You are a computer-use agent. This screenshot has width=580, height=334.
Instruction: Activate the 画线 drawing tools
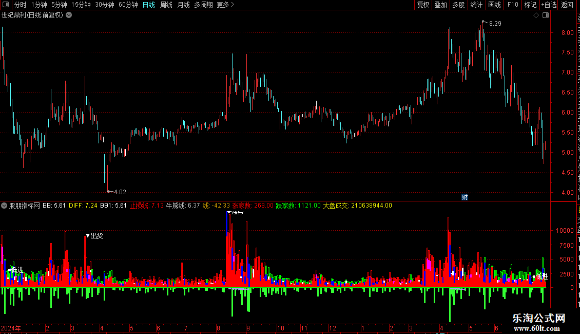click(494, 5)
